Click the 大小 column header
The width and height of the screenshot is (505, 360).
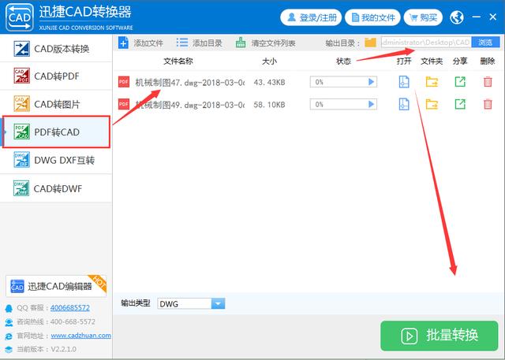point(270,61)
